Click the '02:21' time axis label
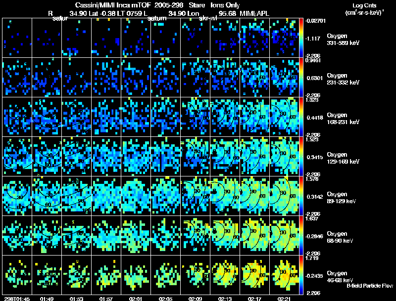396x301 pixels. (x=284, y=299)
